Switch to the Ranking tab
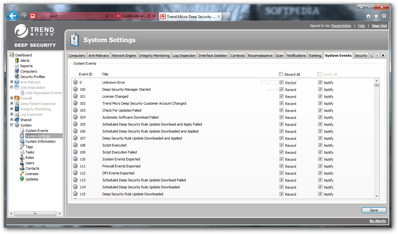398x234 pixels. [x=315, y=55]
